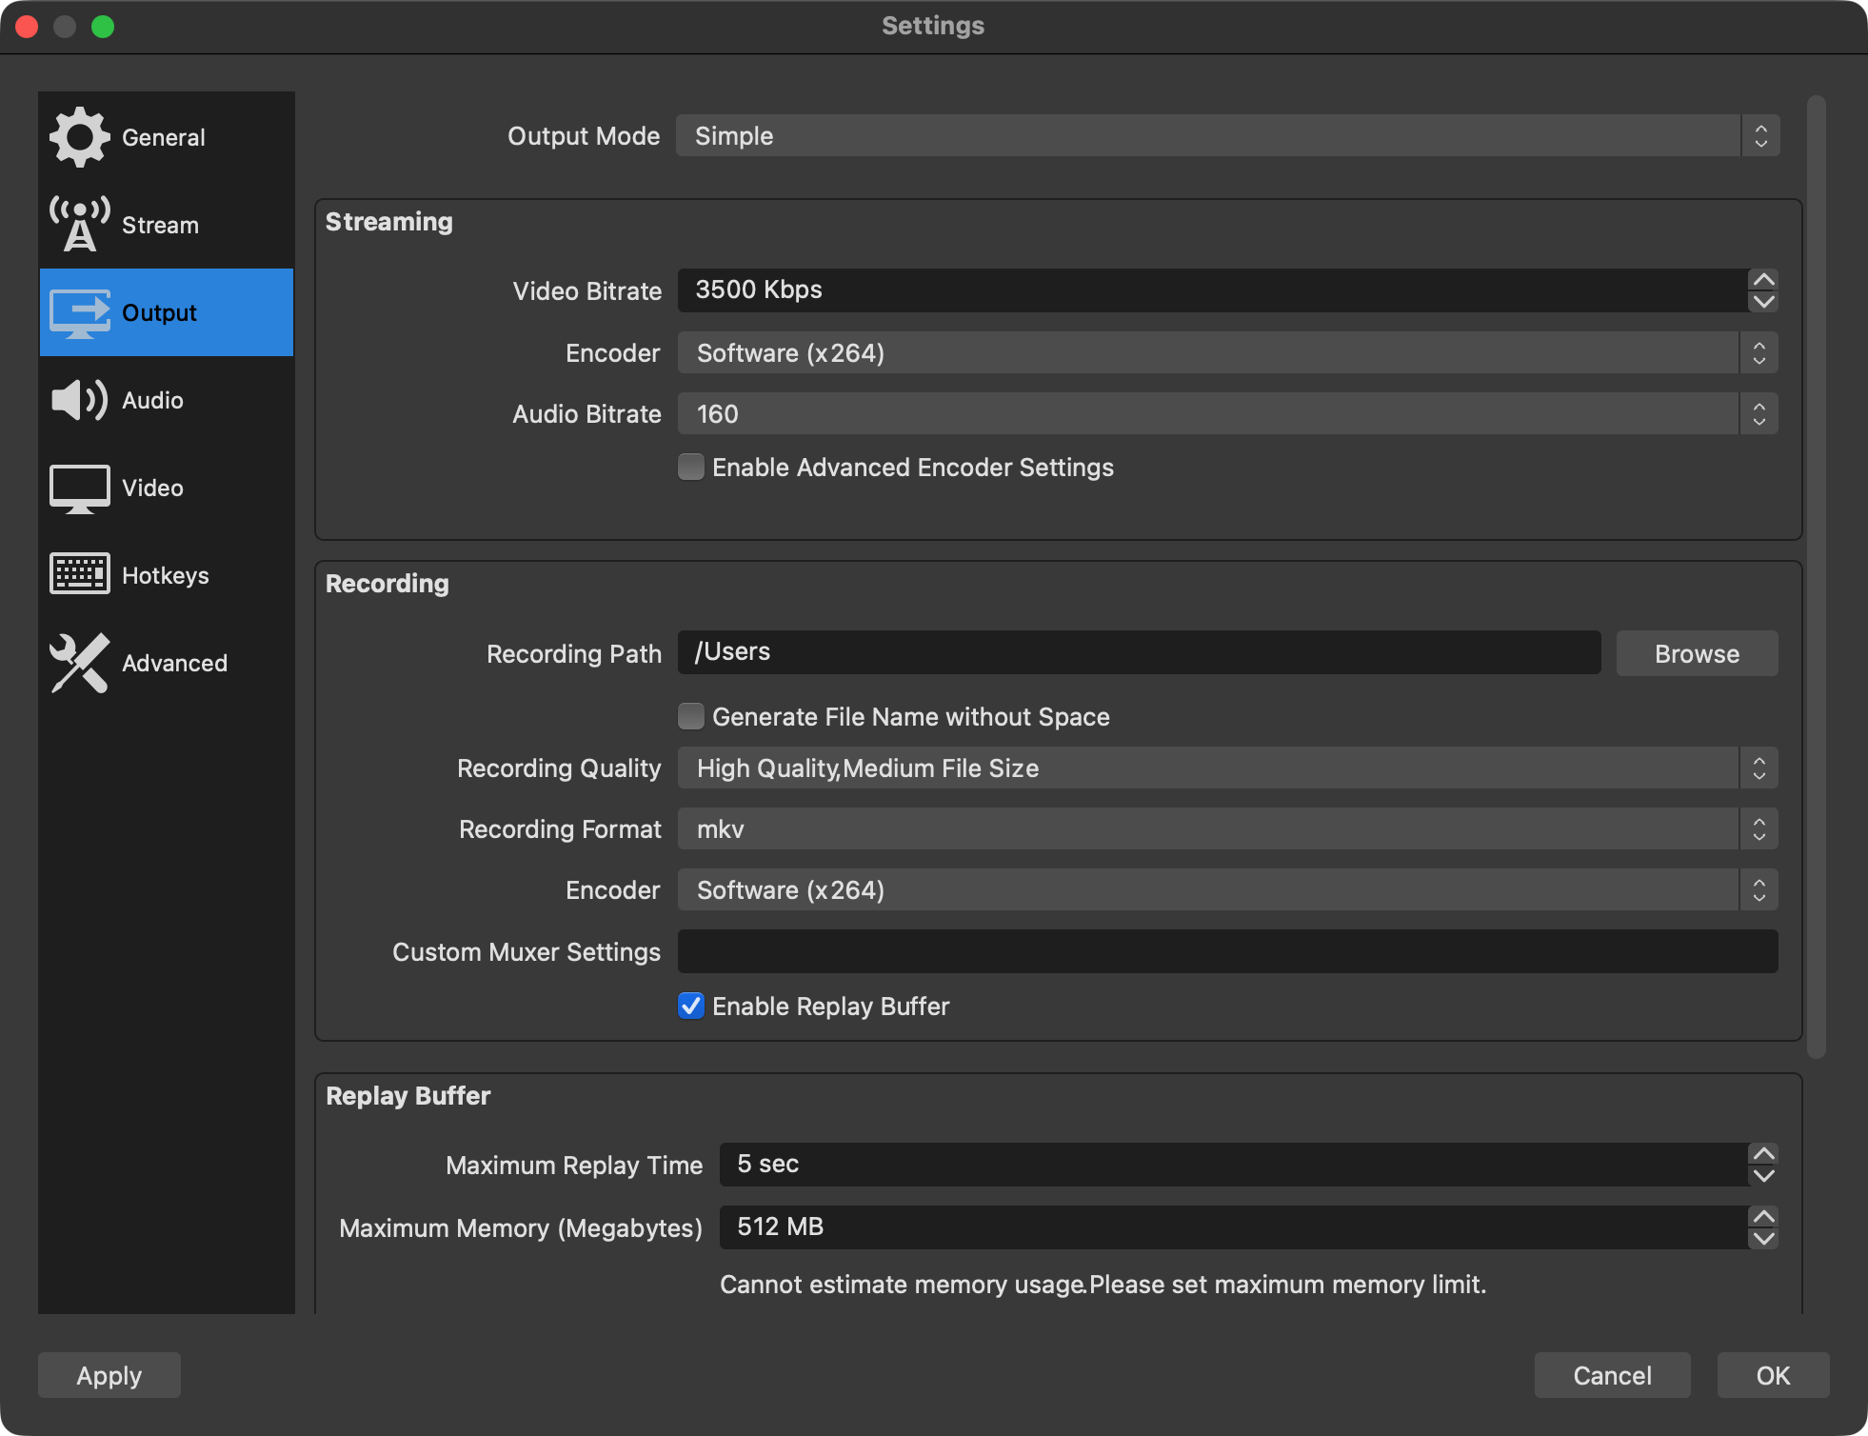Decrease Maximum Replay Time with down arrow
1868x1436 pixels.
[x=1763, y=1176]
